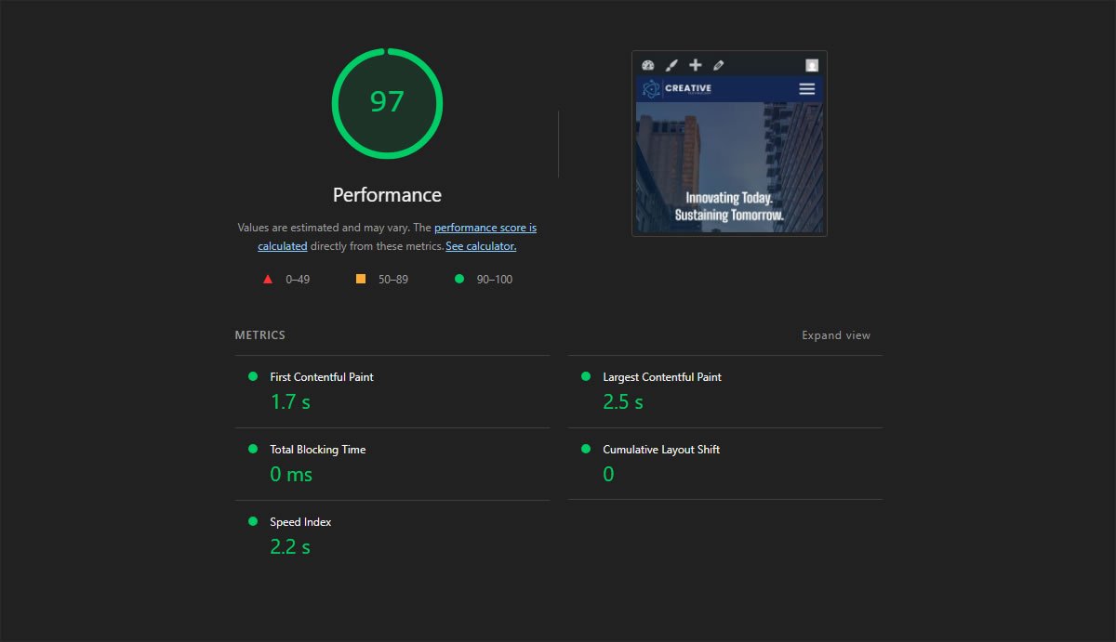The width and height of the screenshot is (1116, 642).
Task: Click 'Expand view' in the metrics section
Action: point(836,335)
